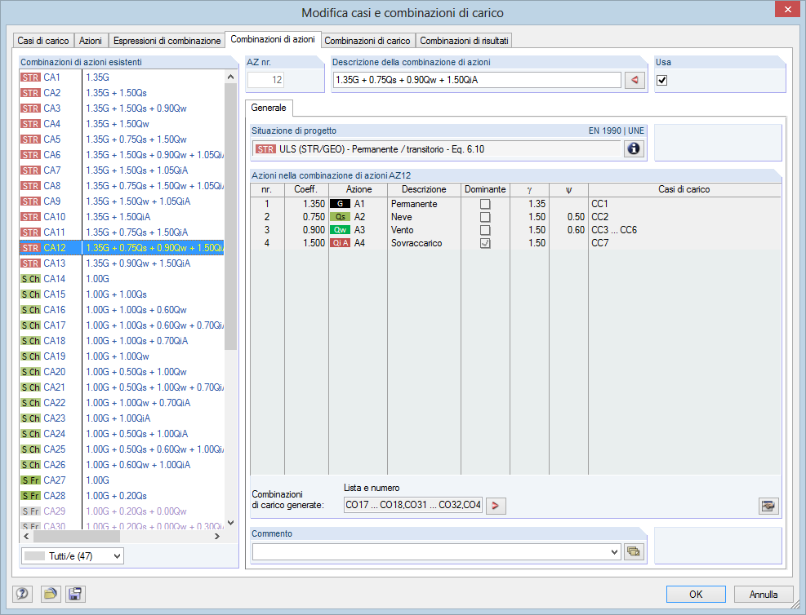806x615 pixels.
Task: Toggle Dominante checkbox for Neve row
Action: (485, 217)
